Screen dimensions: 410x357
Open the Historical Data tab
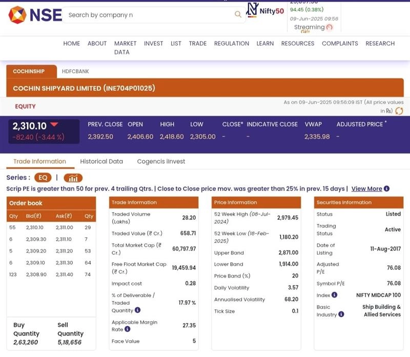(x=101, y=161)
